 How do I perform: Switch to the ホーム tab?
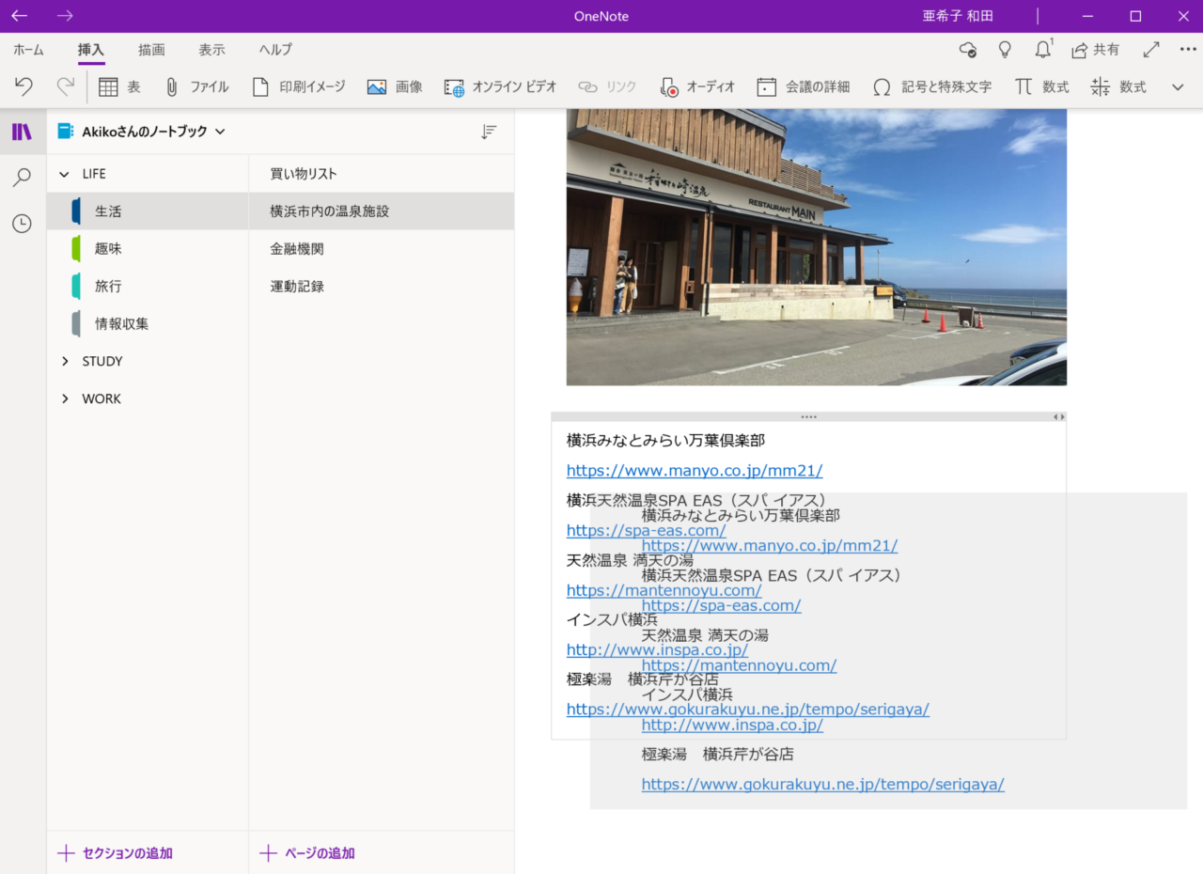point(28,50)
